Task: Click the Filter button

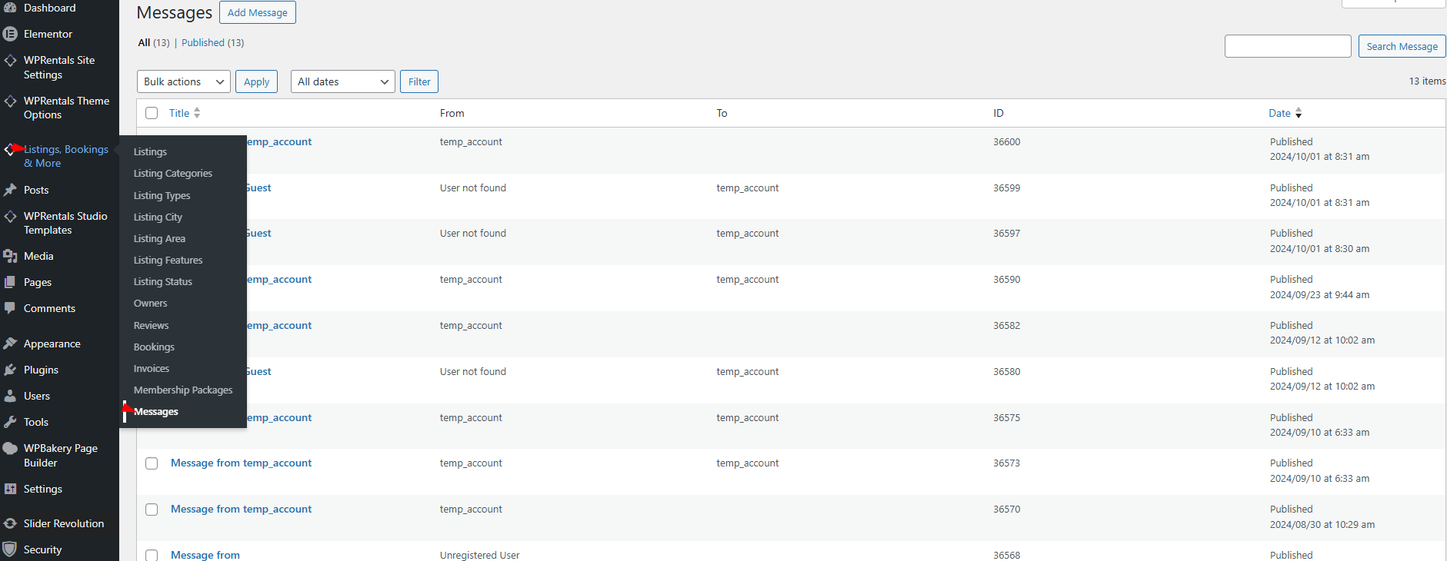Action: (419, 81)
